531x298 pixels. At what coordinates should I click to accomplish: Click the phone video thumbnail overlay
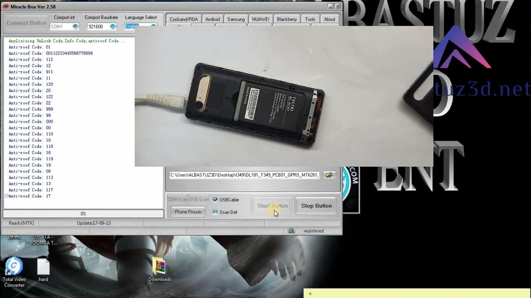284,96
